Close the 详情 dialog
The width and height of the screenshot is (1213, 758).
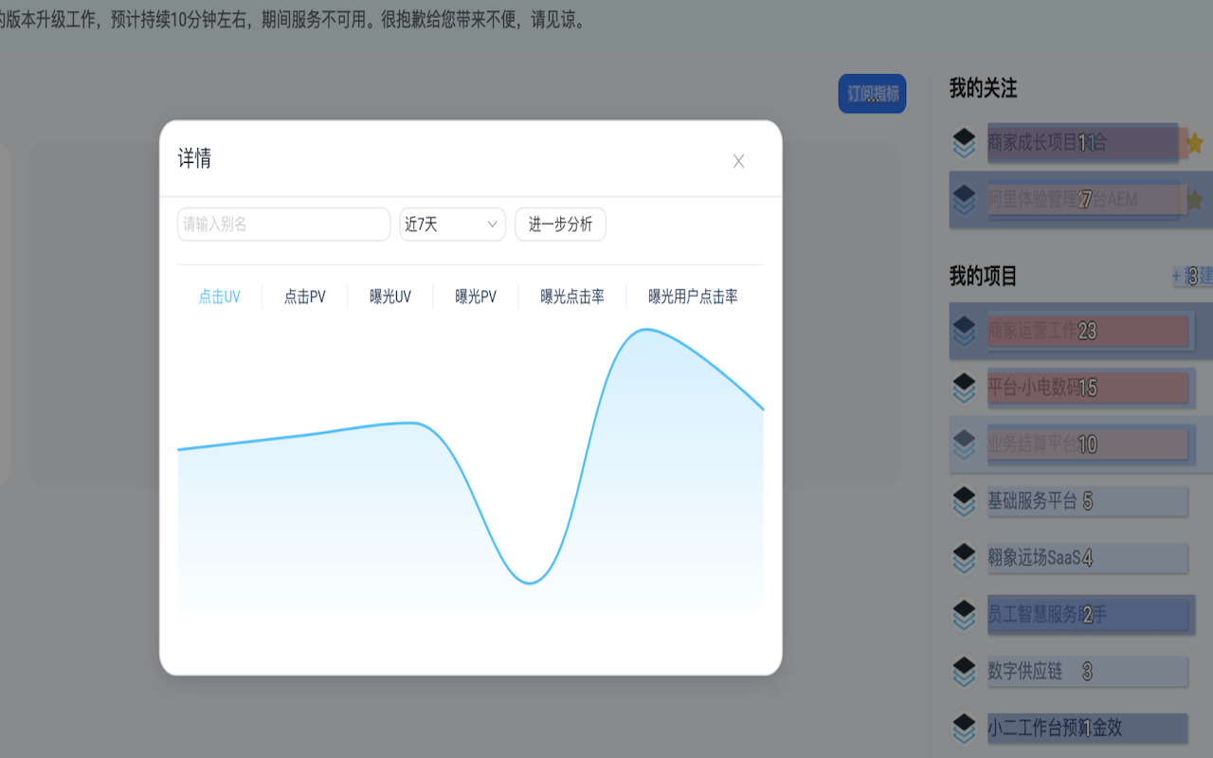coord(739,161)
